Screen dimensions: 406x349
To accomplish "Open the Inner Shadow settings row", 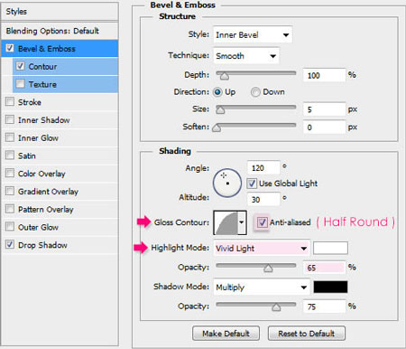I will click(60, 120).
